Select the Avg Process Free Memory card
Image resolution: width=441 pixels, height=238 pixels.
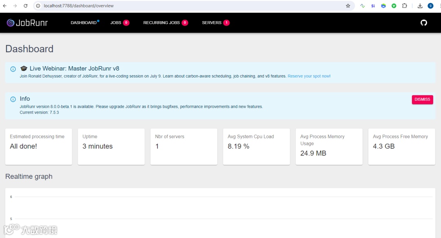pos(402,147)
